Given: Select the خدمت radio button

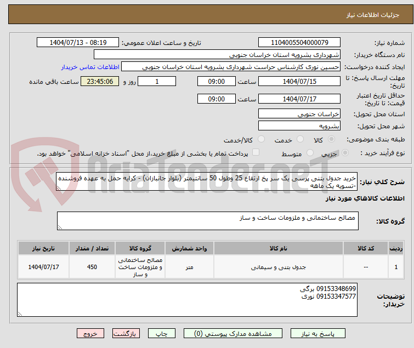Looking at the screenshot, I should 300,139.
